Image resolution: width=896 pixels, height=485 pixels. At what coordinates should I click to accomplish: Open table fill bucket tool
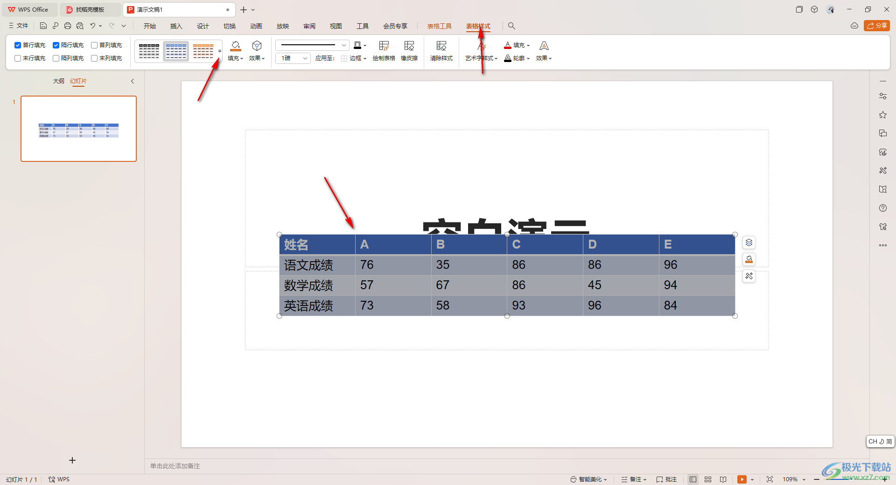click(x=236, y=46)
